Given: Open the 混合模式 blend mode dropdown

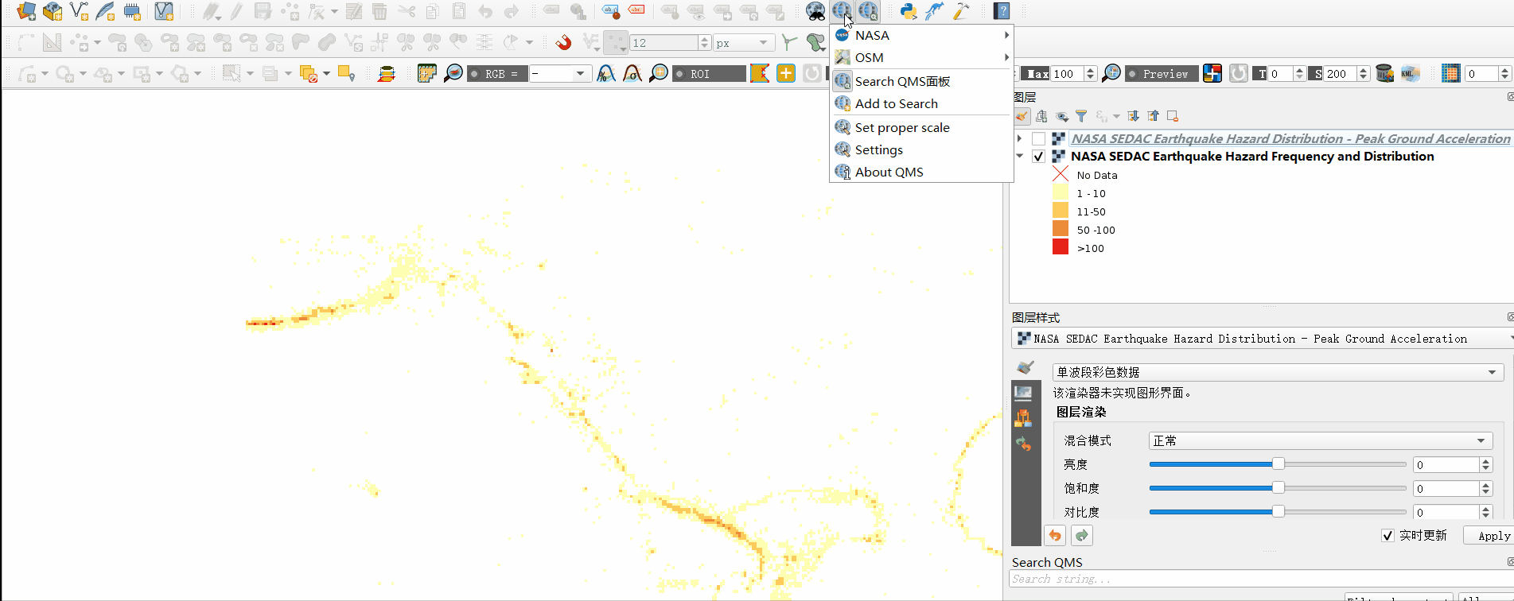Looking at the screenshot, I should click(1321, 440).
